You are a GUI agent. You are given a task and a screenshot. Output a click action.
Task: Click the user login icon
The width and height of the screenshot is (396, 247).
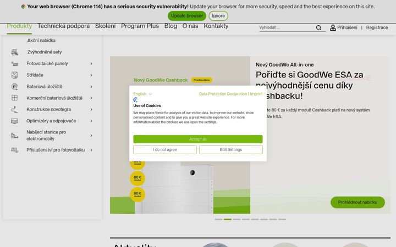333,28
